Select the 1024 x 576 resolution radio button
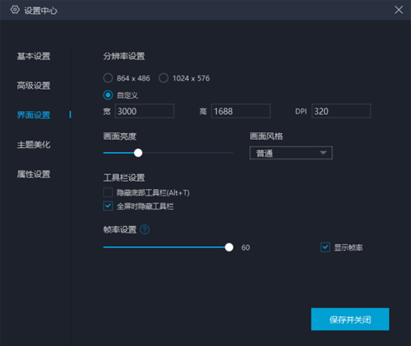The width and height of the screenshot is (411, 346). 164,78
